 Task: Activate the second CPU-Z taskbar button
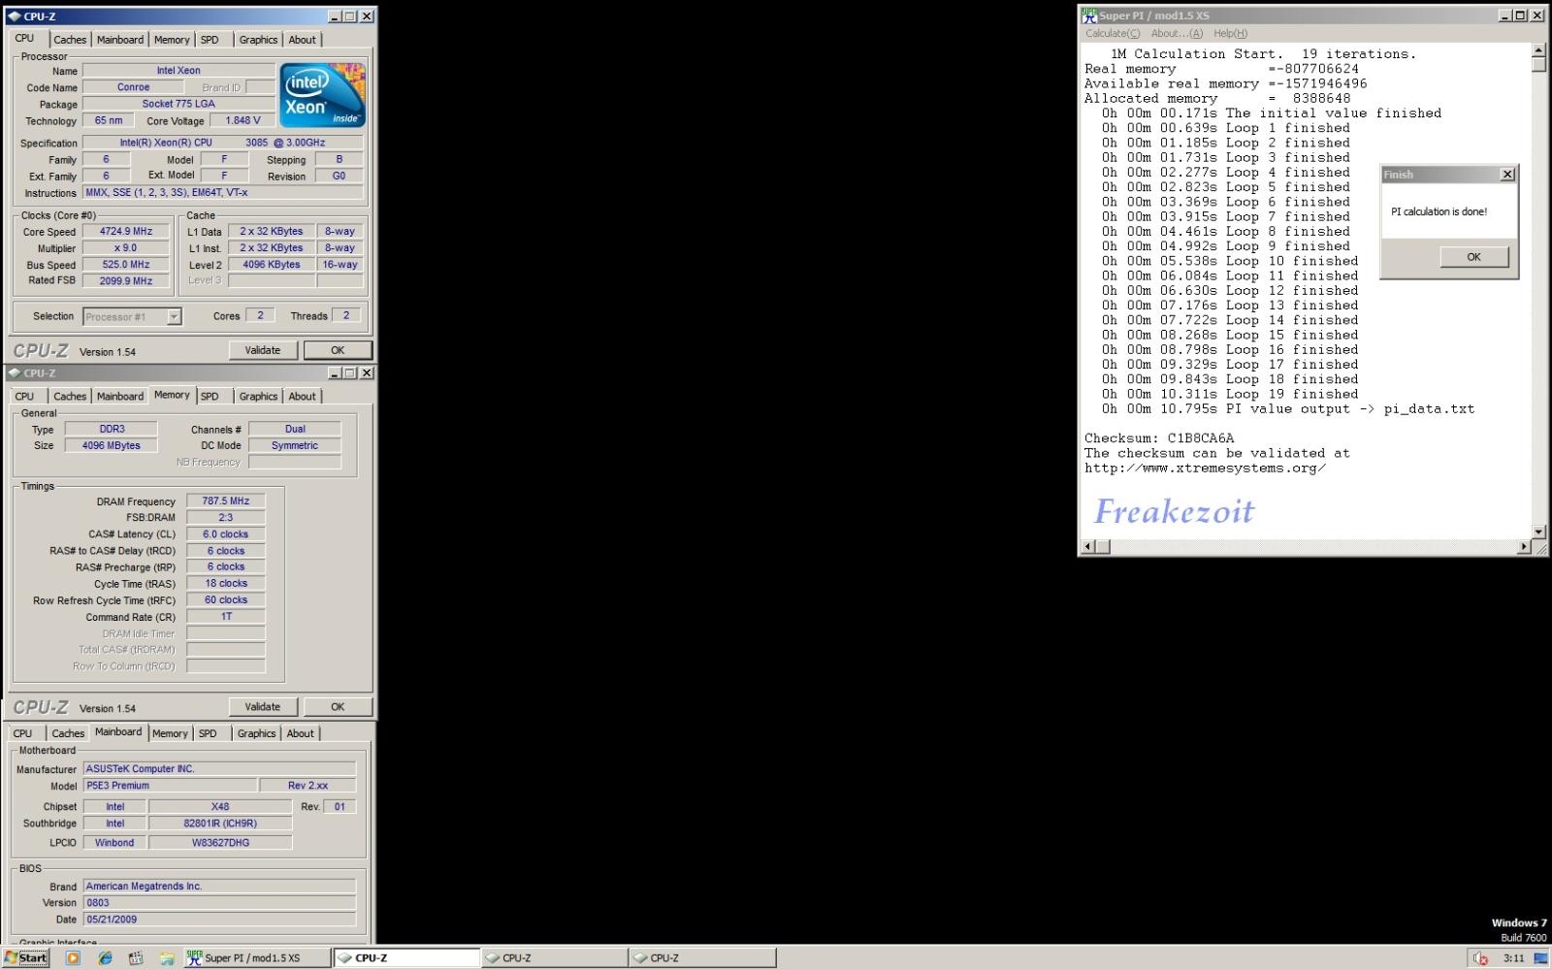pyautogui.click(x=554, y=957)
